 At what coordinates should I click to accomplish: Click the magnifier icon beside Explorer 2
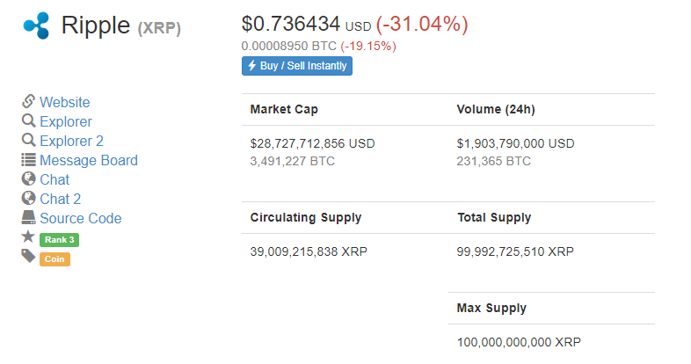point(28,140)
